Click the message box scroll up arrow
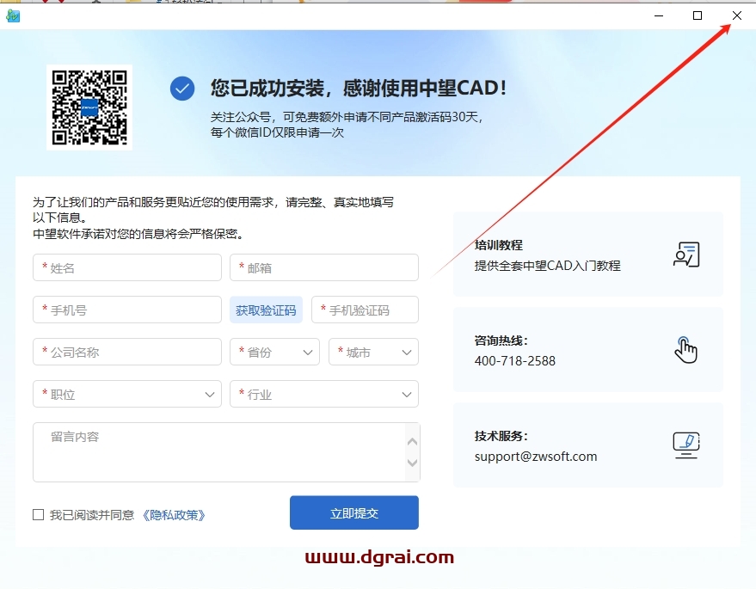756x589 pixels. coord(412,441)
